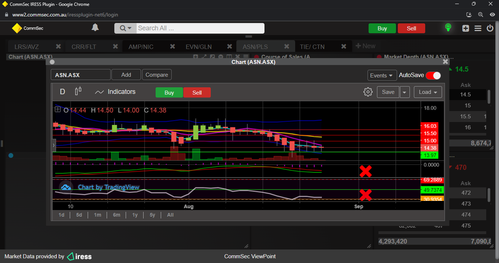Select the AMP/NIC workspace tab

(141, 47)
